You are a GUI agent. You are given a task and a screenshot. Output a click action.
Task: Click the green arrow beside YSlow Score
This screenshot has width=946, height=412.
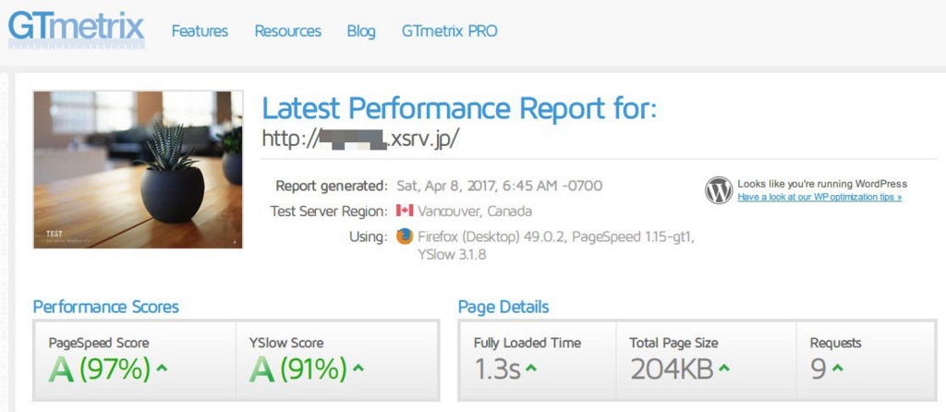[x=358, y=368]
